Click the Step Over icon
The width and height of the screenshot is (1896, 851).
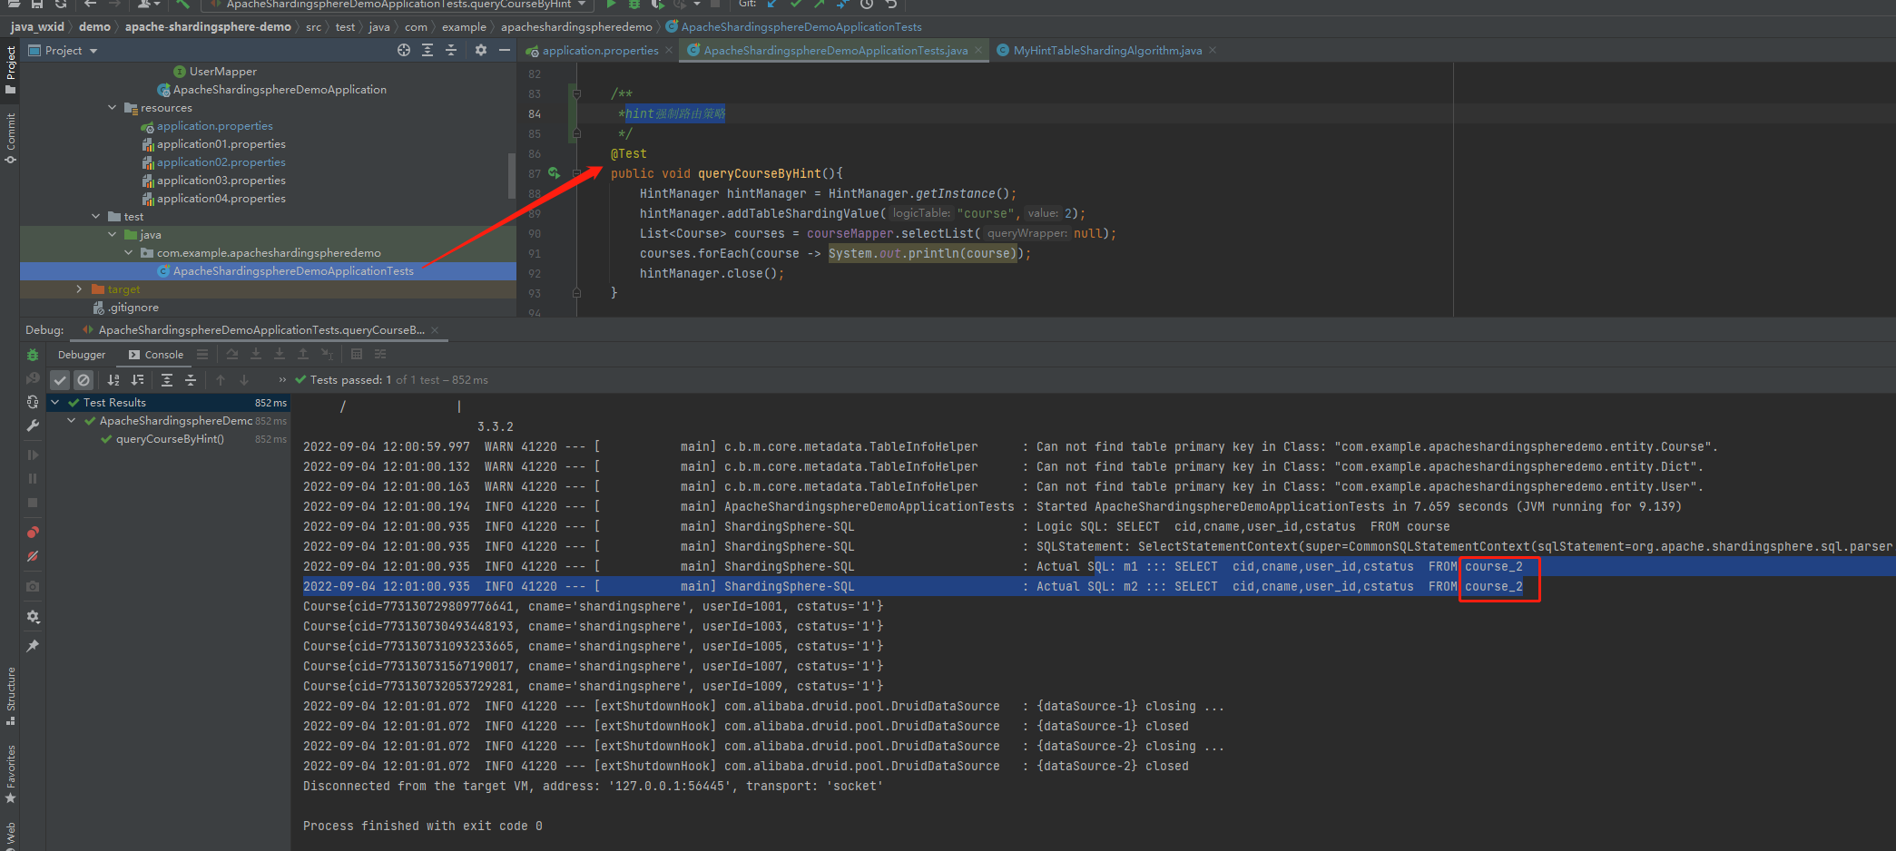(232, 354)
